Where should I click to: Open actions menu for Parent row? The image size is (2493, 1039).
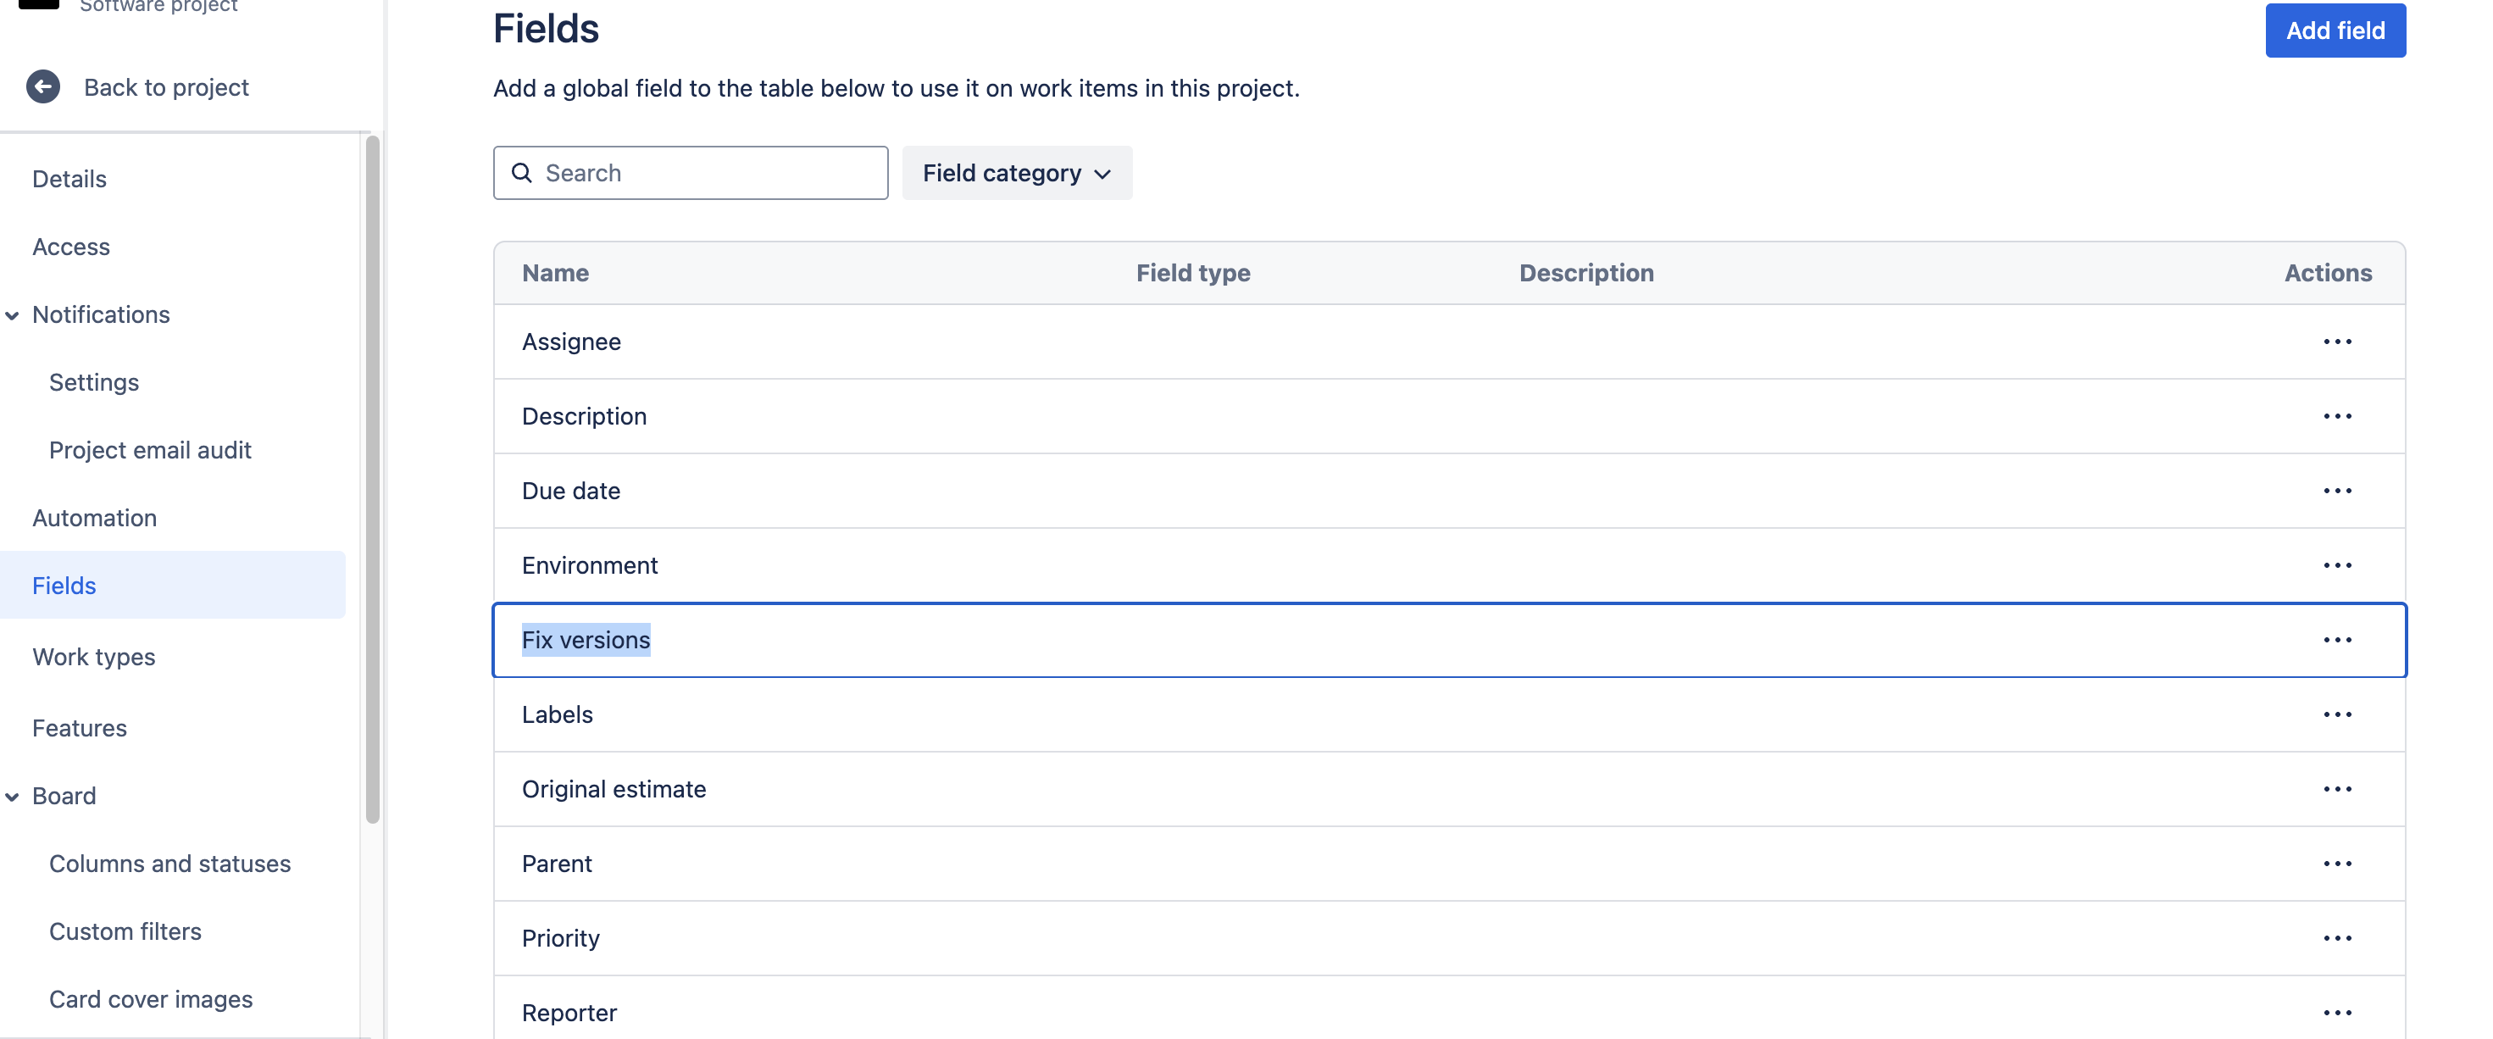click(x=2336, y=864)
